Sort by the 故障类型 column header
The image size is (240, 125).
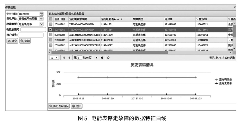coord(138,19)
